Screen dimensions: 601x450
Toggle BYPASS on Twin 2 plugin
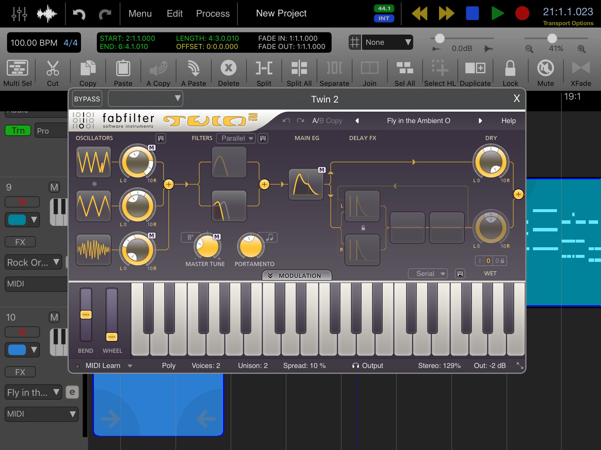pyautogui.click(x=87, y=99)
